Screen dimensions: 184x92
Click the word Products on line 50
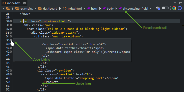click(x=51, y=82)
